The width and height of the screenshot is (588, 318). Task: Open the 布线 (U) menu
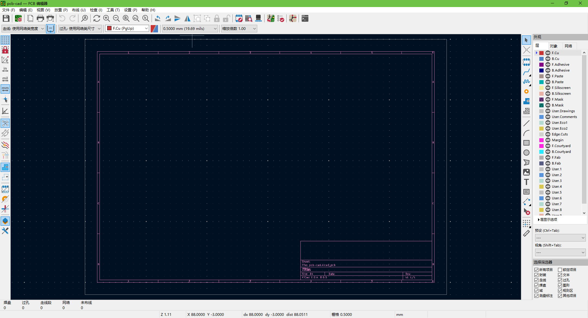coord(79,10)
